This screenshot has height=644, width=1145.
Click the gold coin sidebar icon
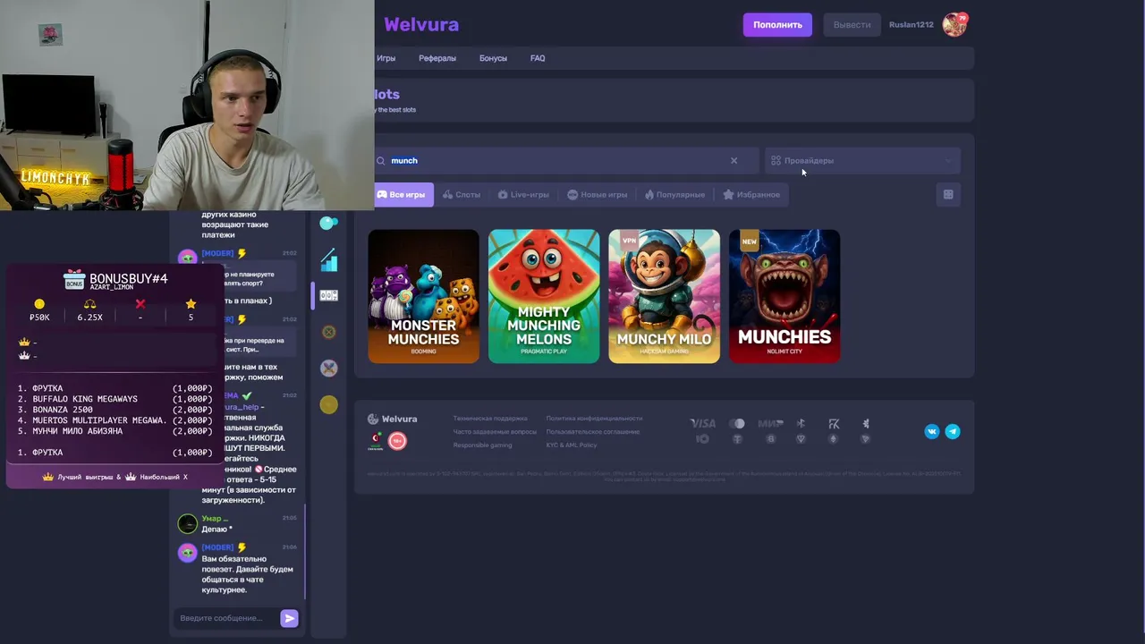[x=329, y=404]
